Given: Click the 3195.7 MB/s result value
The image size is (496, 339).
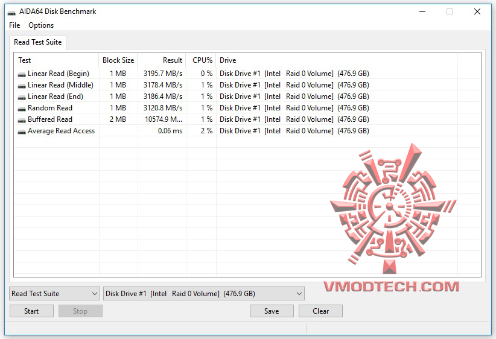Looking at the screenshot, I should coord(163,74).
